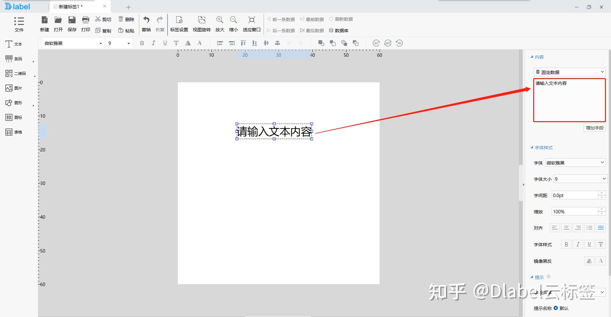Select the 条码 barcode tool

point(14,59)
